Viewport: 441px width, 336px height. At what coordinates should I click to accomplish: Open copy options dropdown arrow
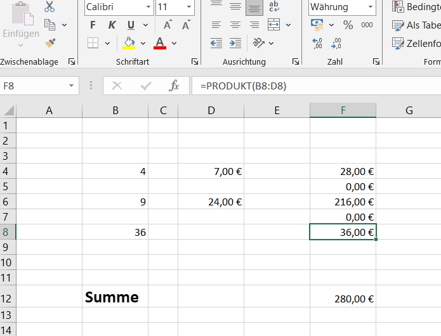tap(65, 25)
